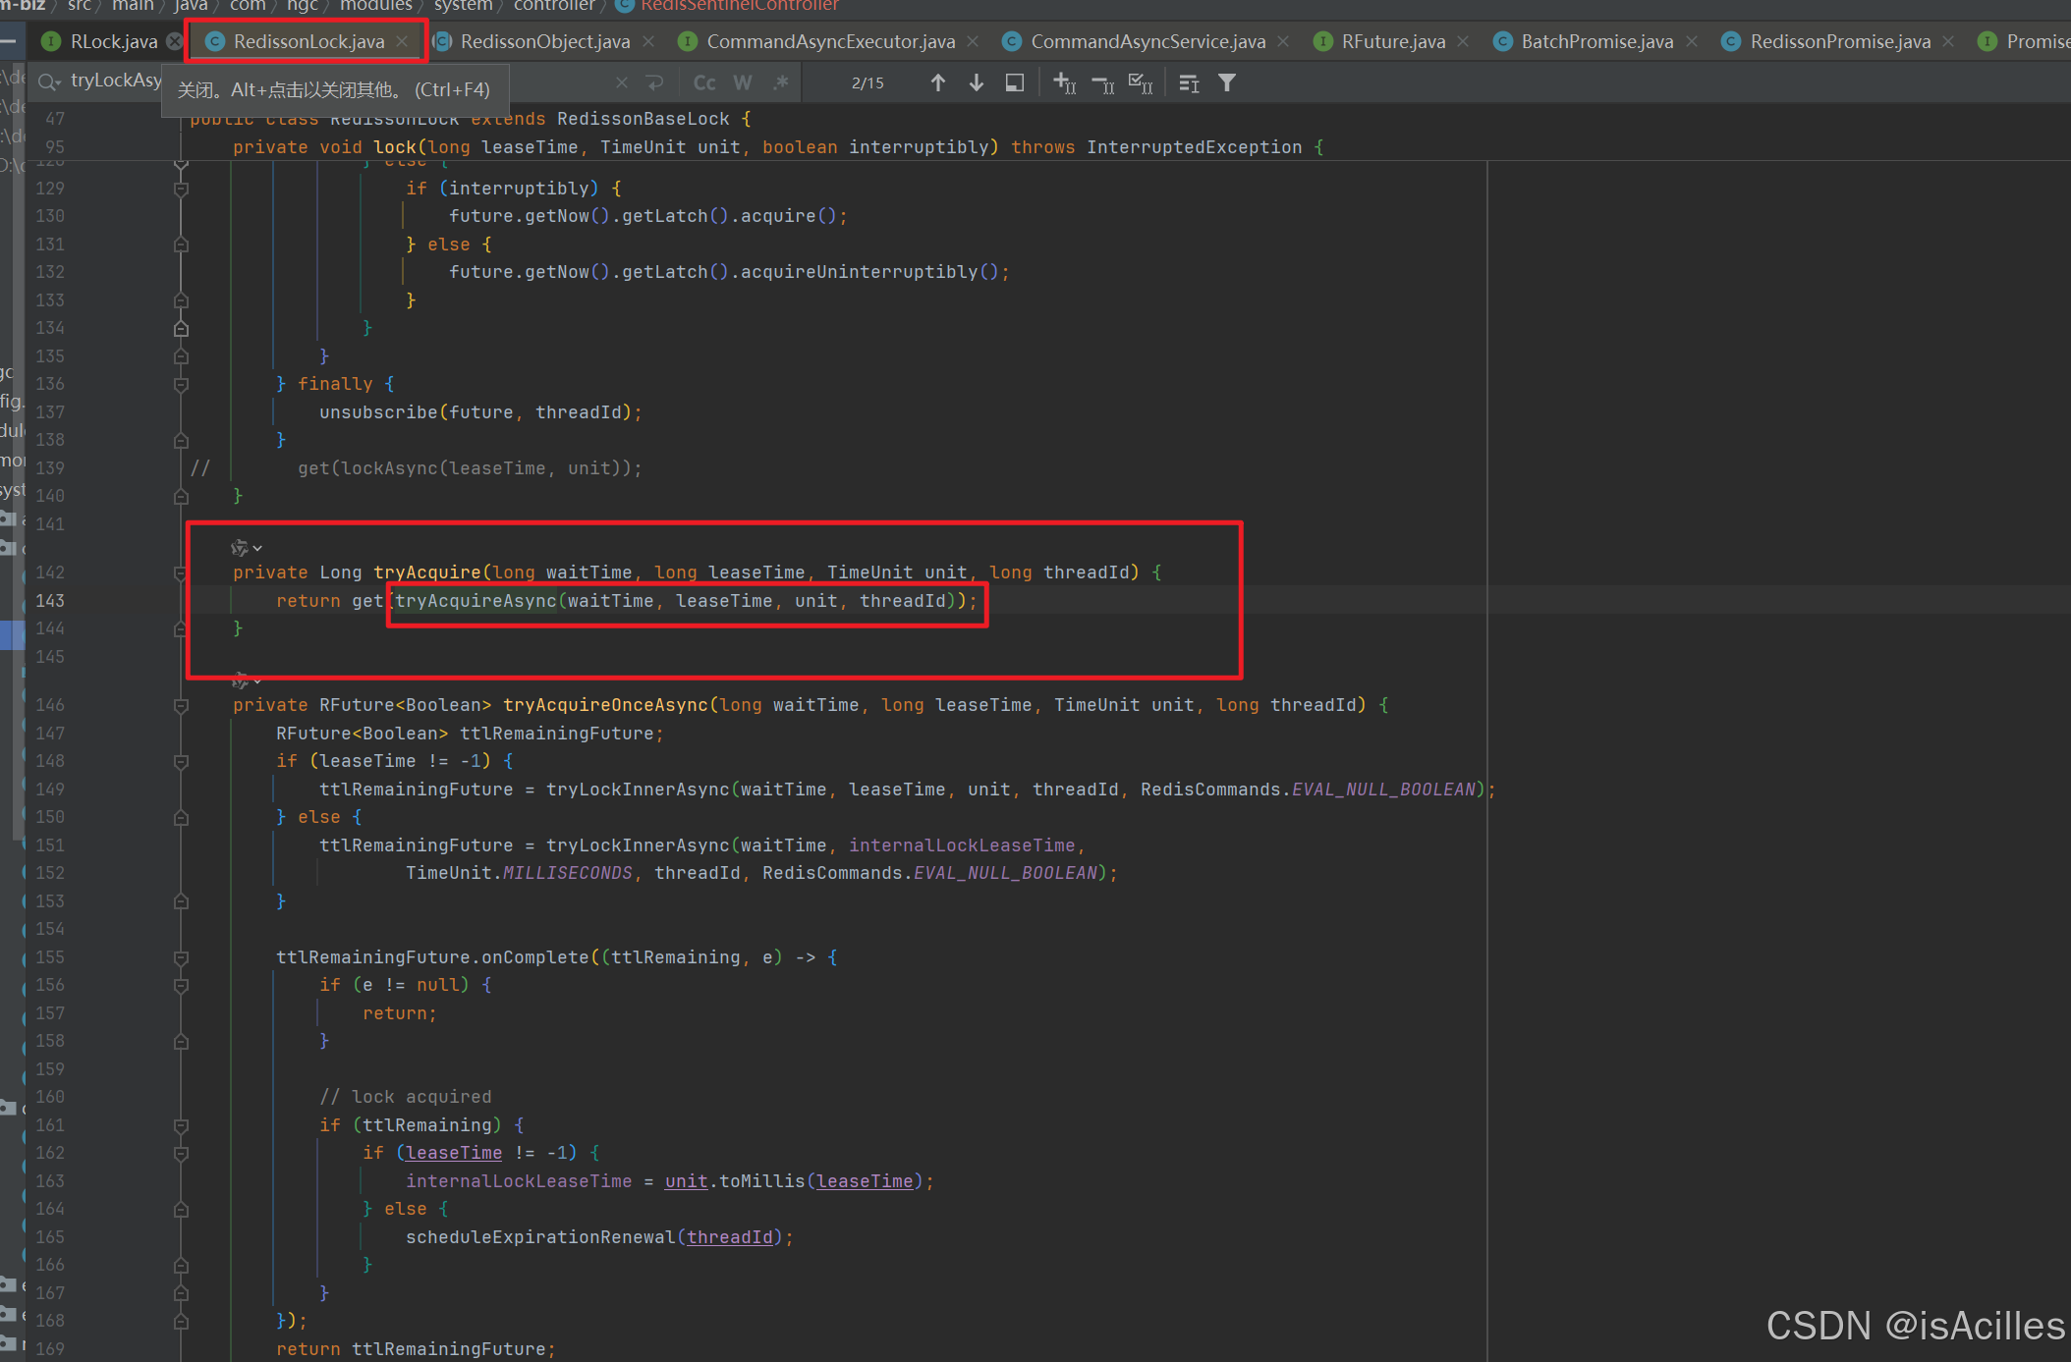The image size is (2071, 1362).
Task: Click inside the tryLockAsy search field
Action: [118, 81]
